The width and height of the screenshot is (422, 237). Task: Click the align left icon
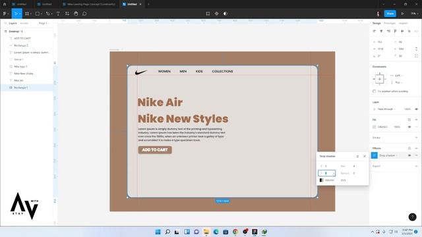pyautogui.click(x=374, y=31)
